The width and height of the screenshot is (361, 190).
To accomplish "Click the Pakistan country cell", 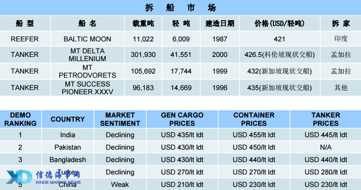I will click(67, 147).
